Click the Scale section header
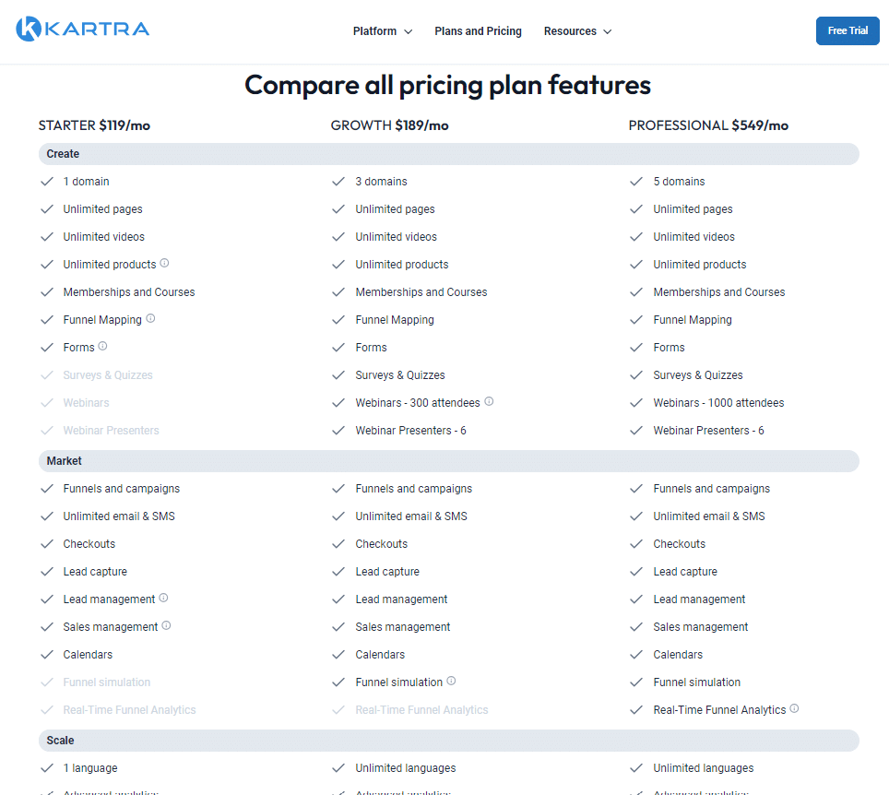The image size is (889, 795). click(448, 741)
